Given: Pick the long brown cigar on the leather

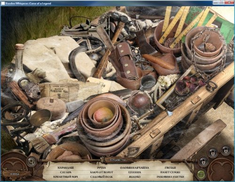Looking at the screenshot, I should tap(158, 62).
